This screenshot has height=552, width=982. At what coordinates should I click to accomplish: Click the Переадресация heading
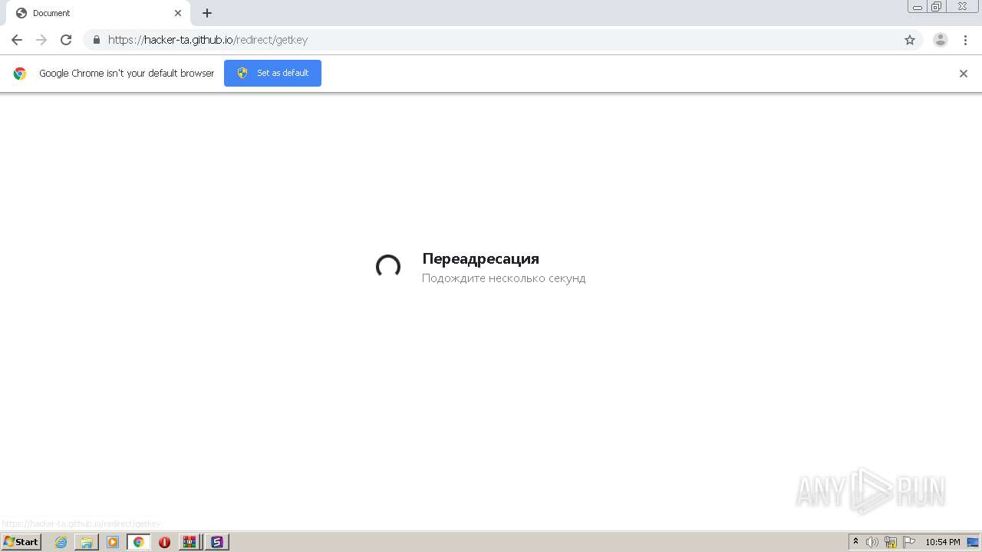click(481, 259)
